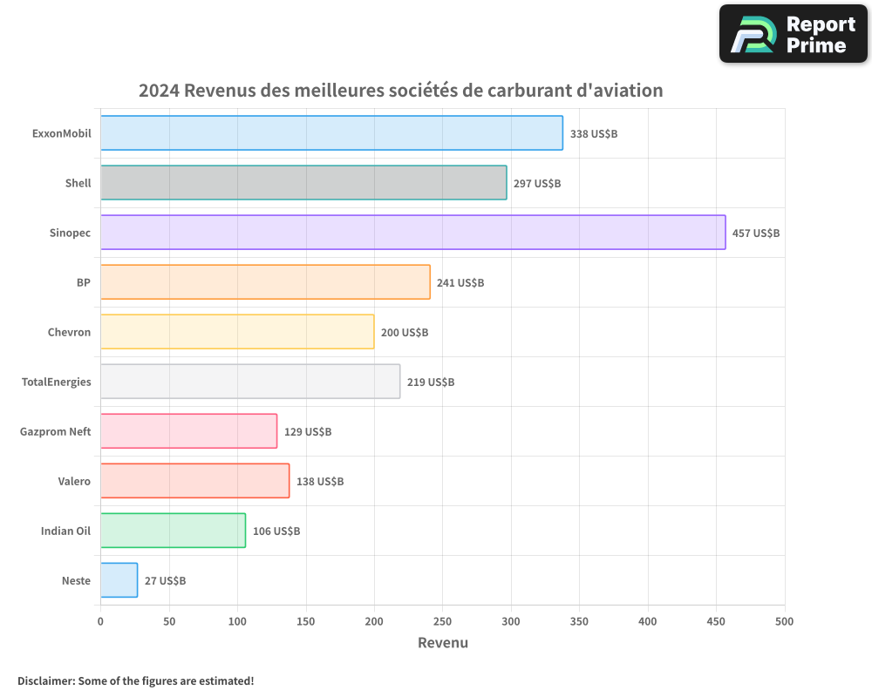
Task: Click the 338 US$B value label
Action: pyautogui.click(x=594, y=134)
